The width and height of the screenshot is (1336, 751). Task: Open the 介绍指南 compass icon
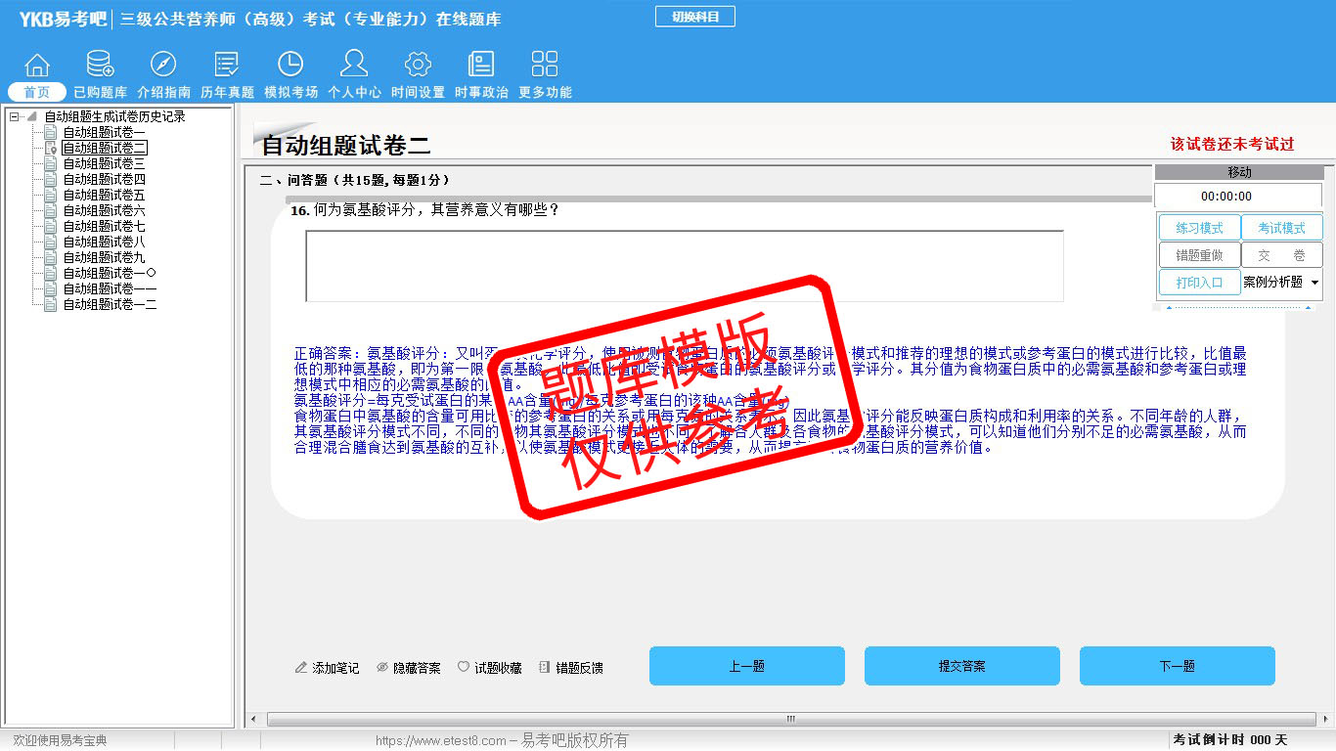coord(163,66)
